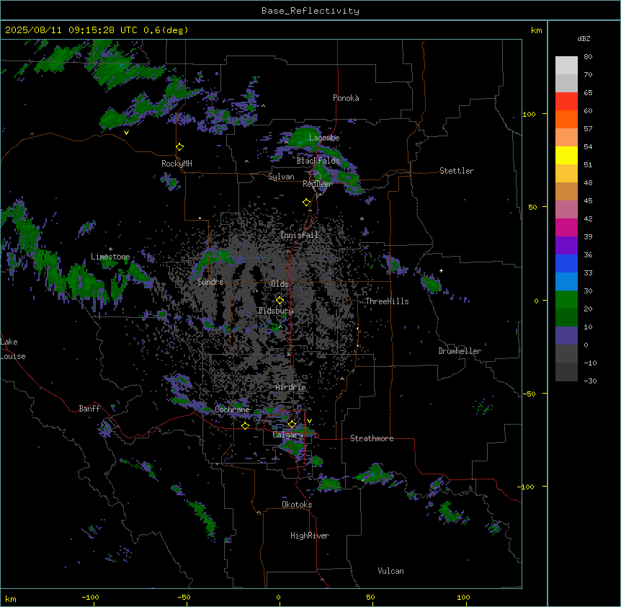Click the Ponoka city label

[346, 98]
